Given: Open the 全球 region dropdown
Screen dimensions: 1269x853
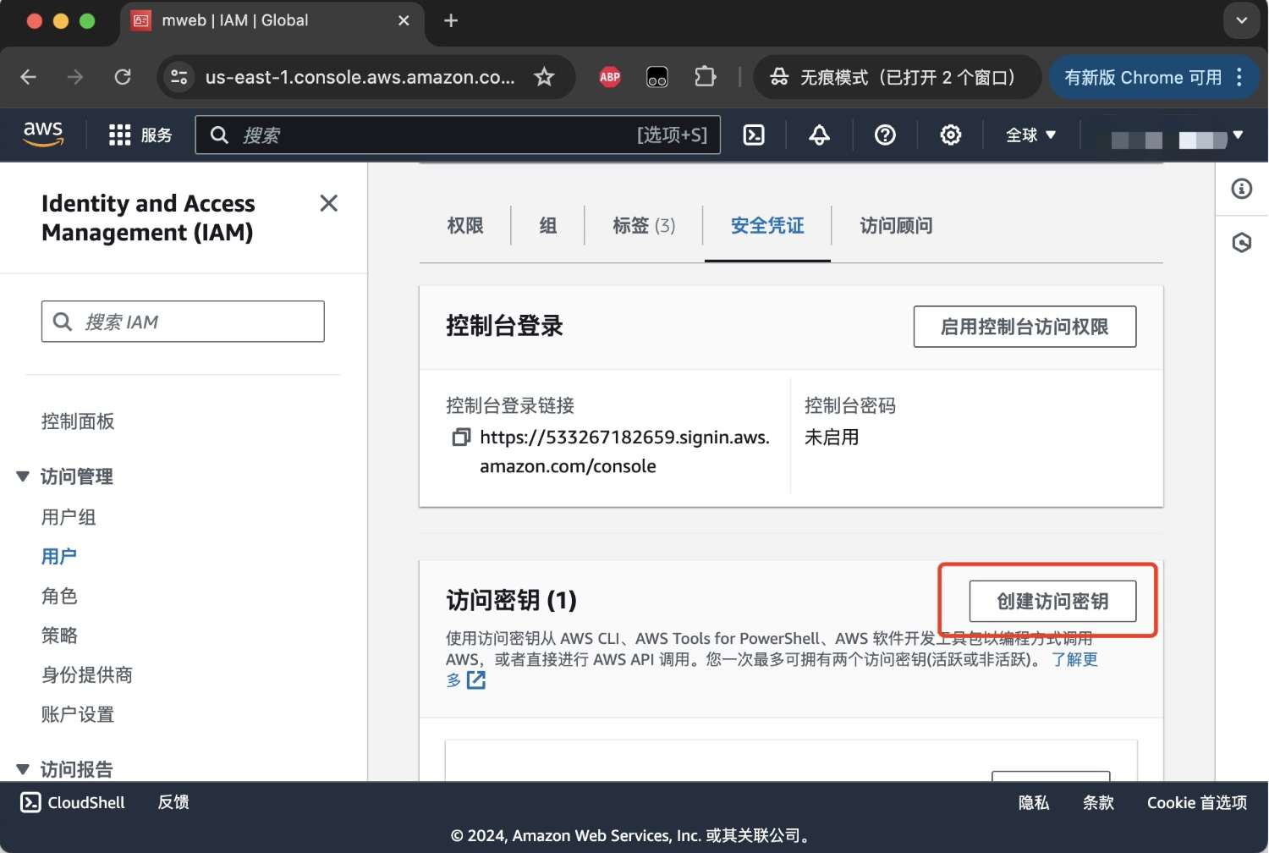Looking at the screenshot, I should pos(1030,135).
